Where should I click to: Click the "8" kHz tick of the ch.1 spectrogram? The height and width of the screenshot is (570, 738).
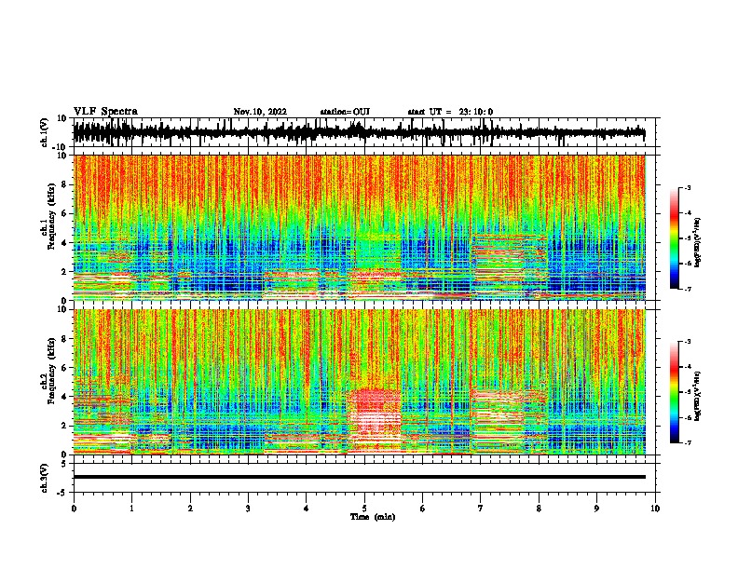coord(64,184)
